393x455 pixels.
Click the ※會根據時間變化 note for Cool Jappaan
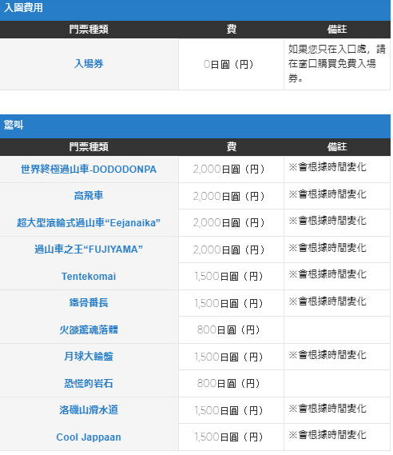click(327, 435)
